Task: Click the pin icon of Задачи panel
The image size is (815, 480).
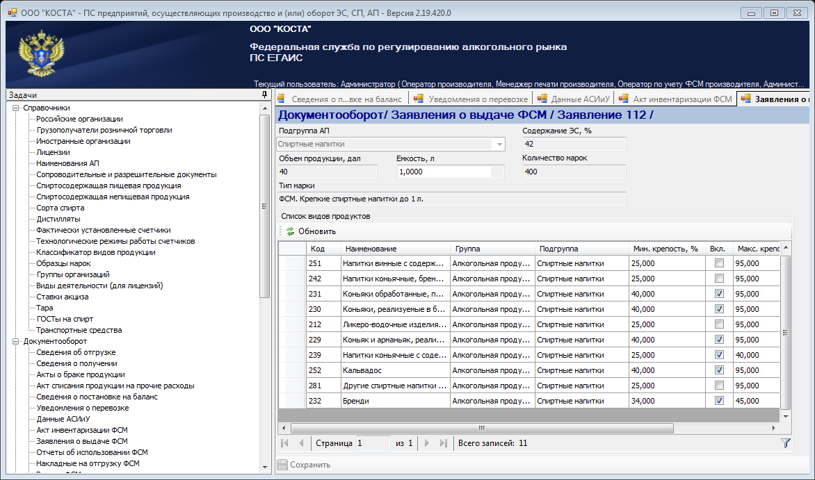Action: 264,94
